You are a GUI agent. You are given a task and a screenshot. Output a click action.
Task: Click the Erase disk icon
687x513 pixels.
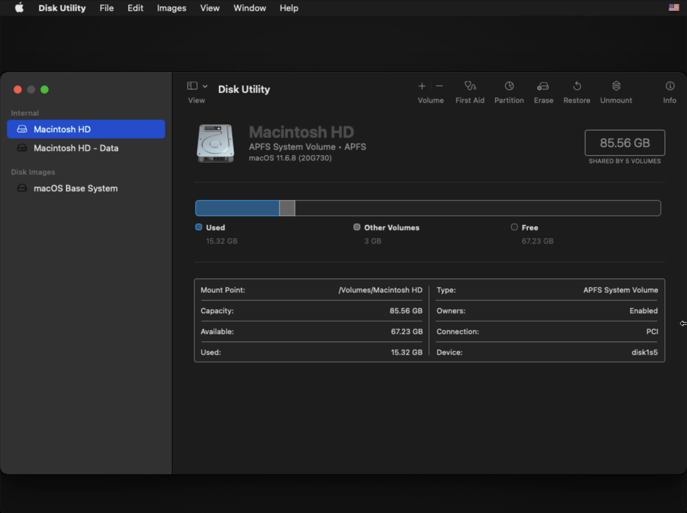(x=543, y=86)
